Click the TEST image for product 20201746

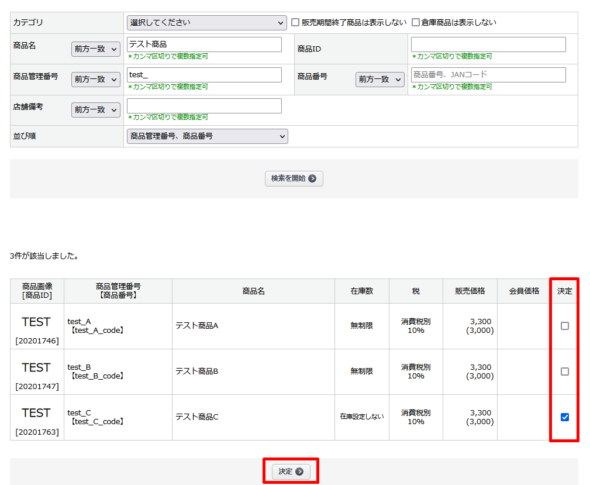36,322
